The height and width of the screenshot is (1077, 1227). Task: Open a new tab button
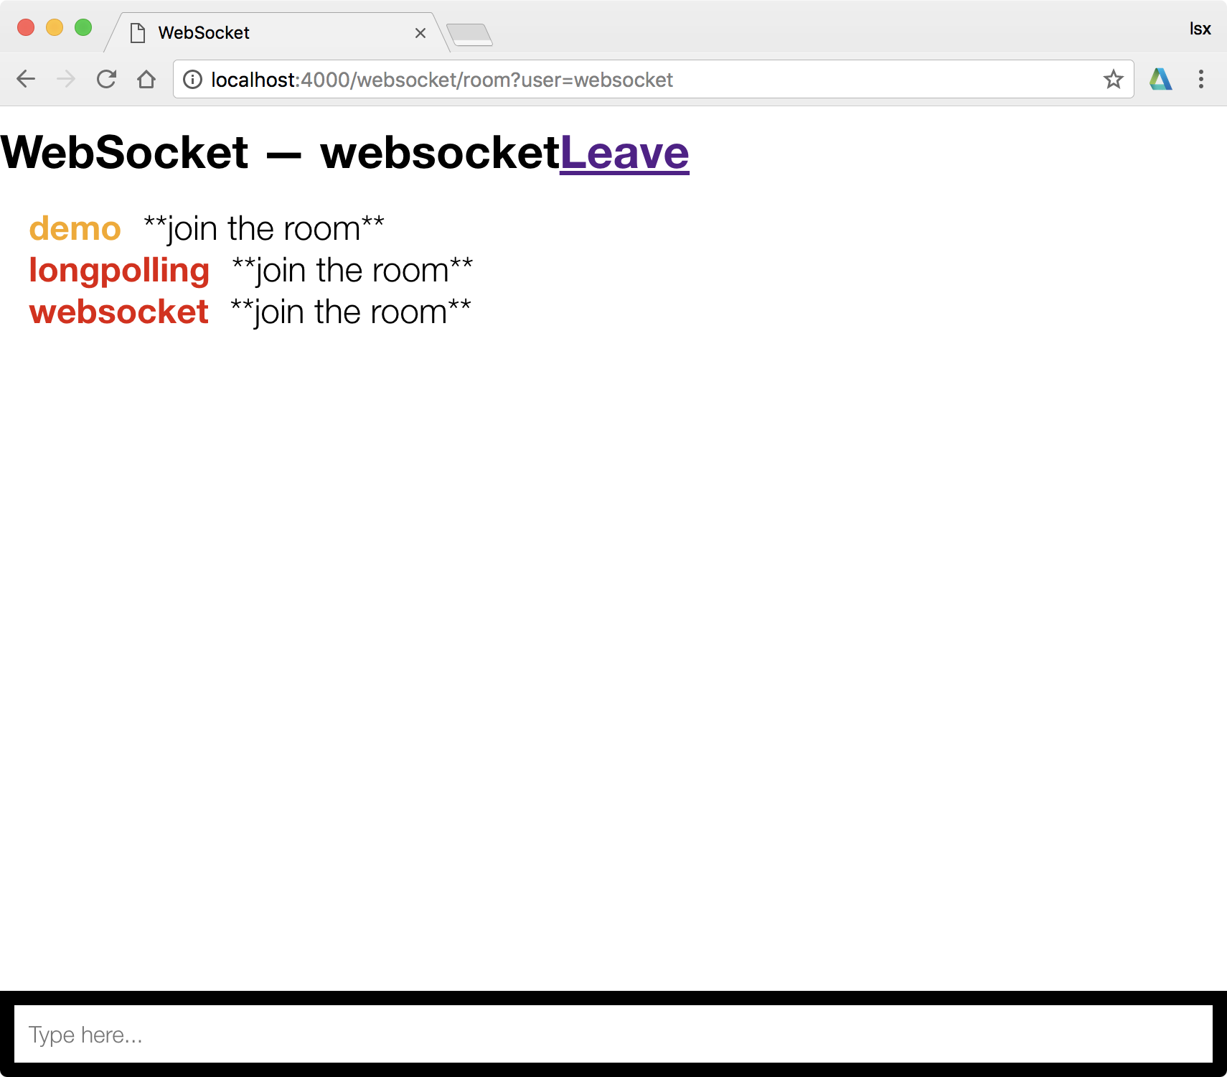469,34
